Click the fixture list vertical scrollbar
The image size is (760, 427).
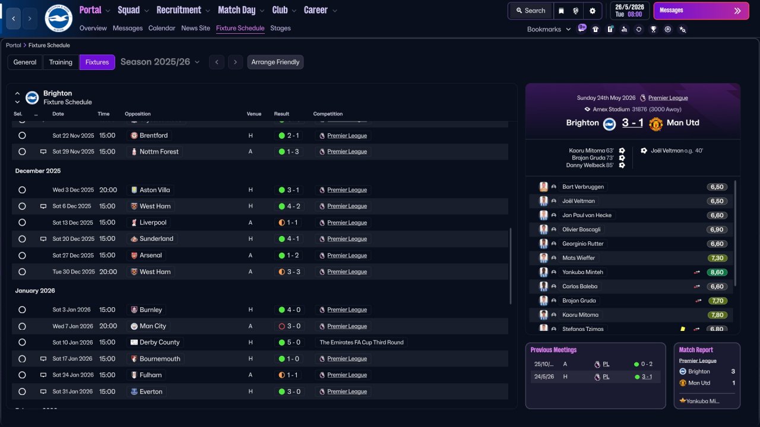pyautogui.click(x=511, y=267)
